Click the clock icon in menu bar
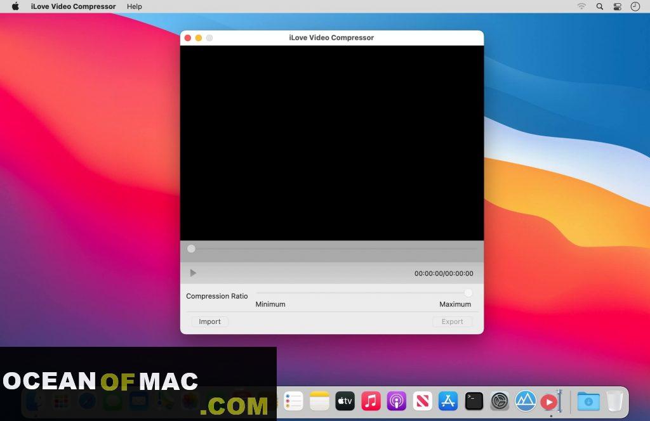650x421 pixels. [635, 6]
